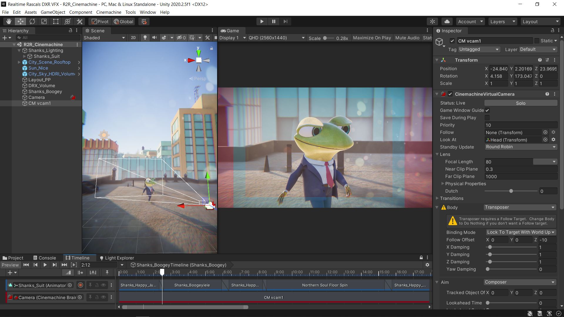Toggle Pivot handle position
Viewport: 564px width, 317px height.
[x=100, y=21]
